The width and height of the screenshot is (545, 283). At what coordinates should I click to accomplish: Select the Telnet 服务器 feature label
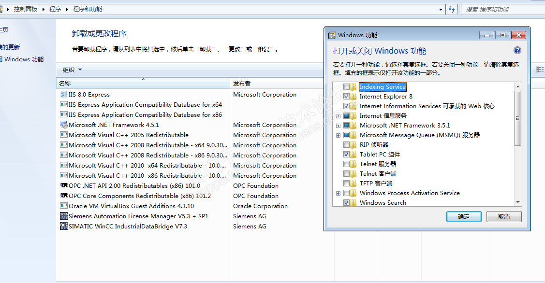point(378,164)
